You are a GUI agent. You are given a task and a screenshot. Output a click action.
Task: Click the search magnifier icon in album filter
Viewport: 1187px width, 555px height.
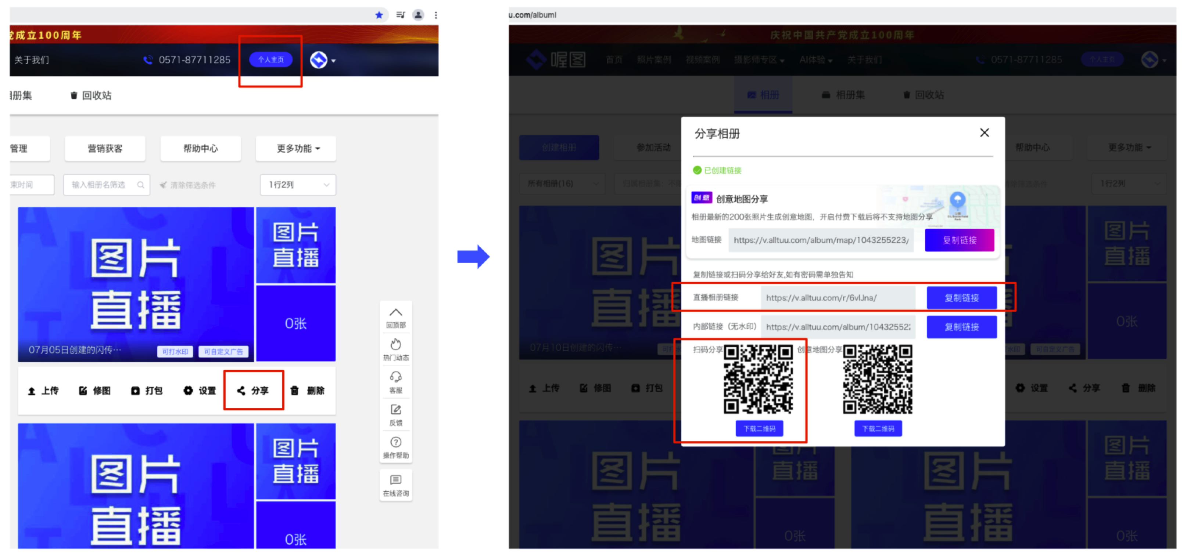pyautogui.click(x=141, y=185)
